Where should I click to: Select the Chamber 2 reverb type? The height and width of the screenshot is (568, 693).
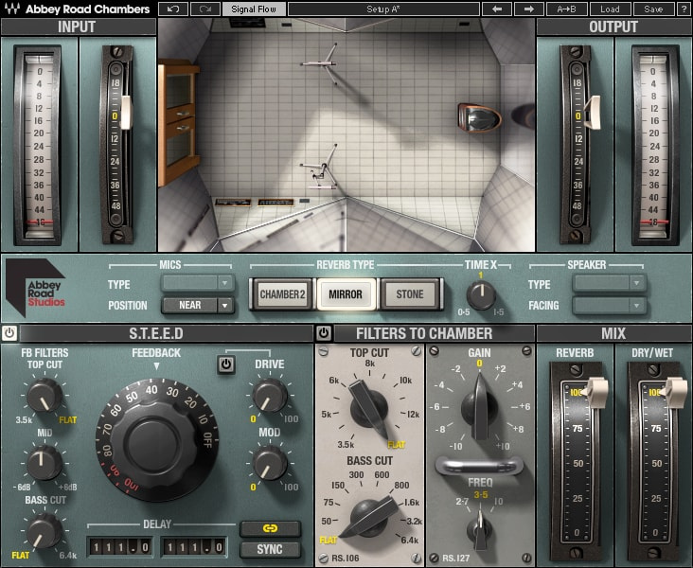[284, 294]
